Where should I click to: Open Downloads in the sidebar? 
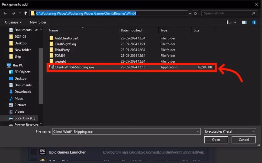click(20, 92)
